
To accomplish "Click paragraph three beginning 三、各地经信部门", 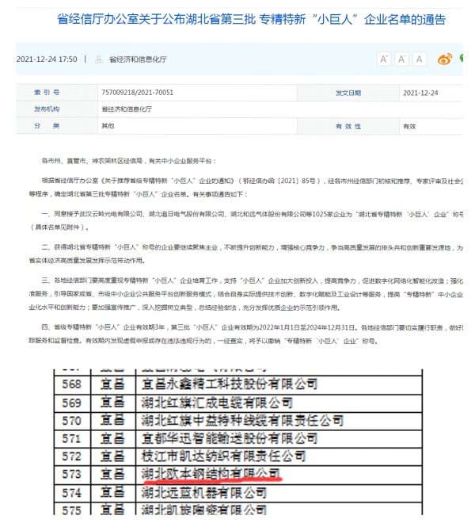I will [x=246, y=294].
